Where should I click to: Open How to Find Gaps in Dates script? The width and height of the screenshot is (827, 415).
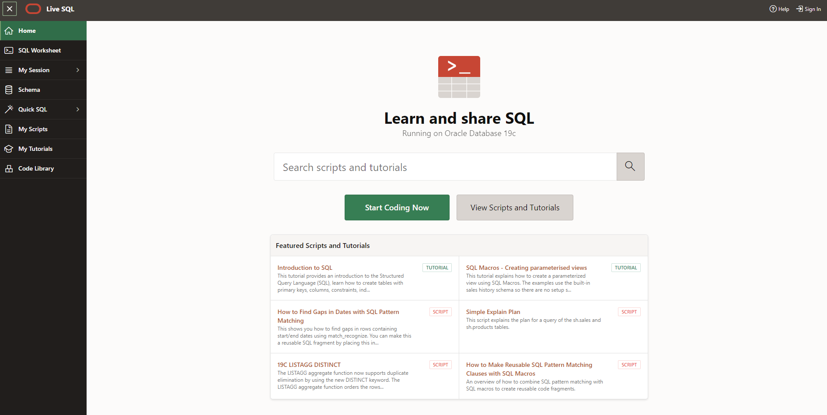(x=338, y=316)
